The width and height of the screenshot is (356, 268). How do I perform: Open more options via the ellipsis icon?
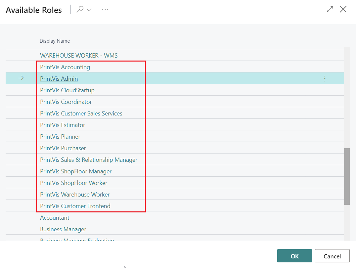tap(105, 9)
